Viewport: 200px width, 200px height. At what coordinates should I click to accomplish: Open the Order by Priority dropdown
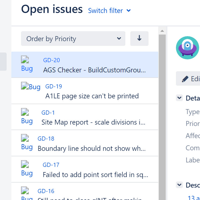click(x=73, y=38)
